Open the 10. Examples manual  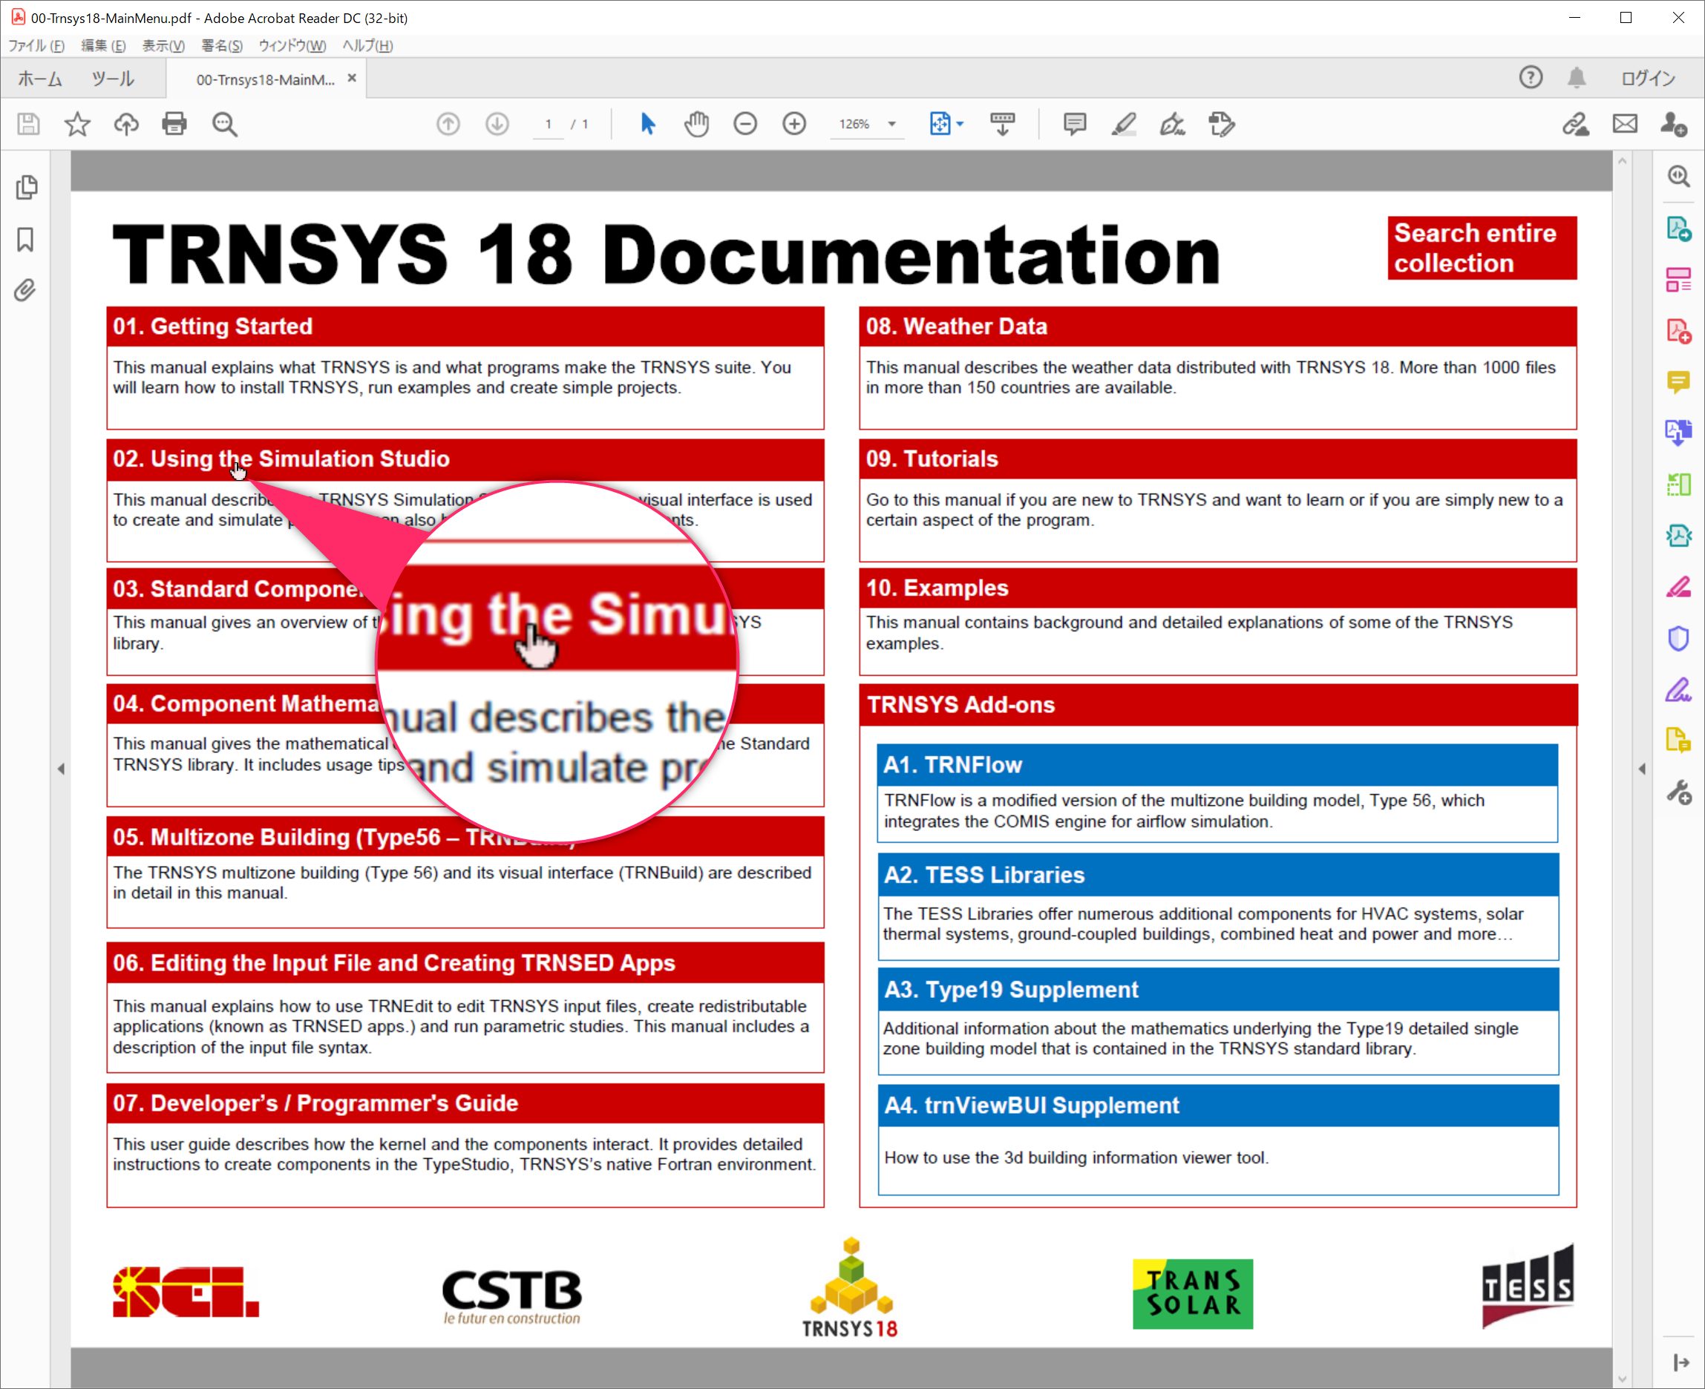(x=1217, y=588)
